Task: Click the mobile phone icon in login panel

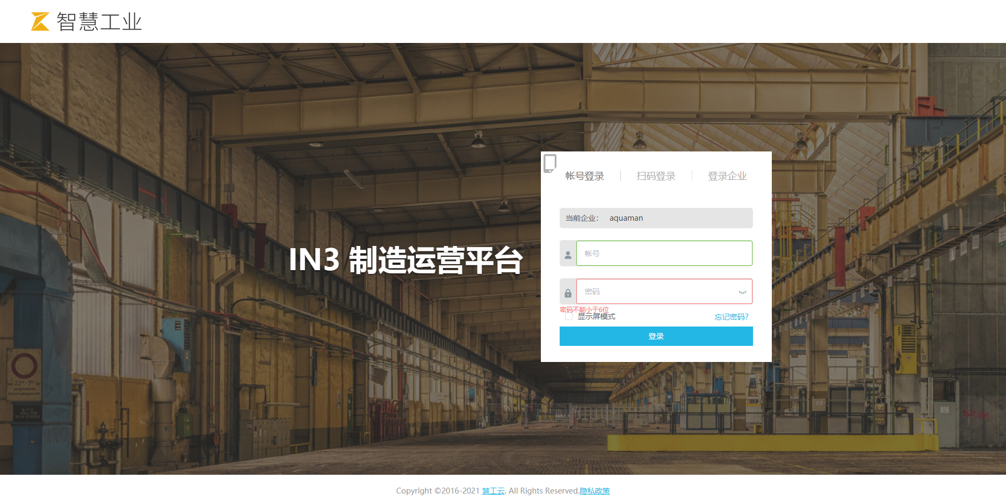Action: [x=549, y=163]
